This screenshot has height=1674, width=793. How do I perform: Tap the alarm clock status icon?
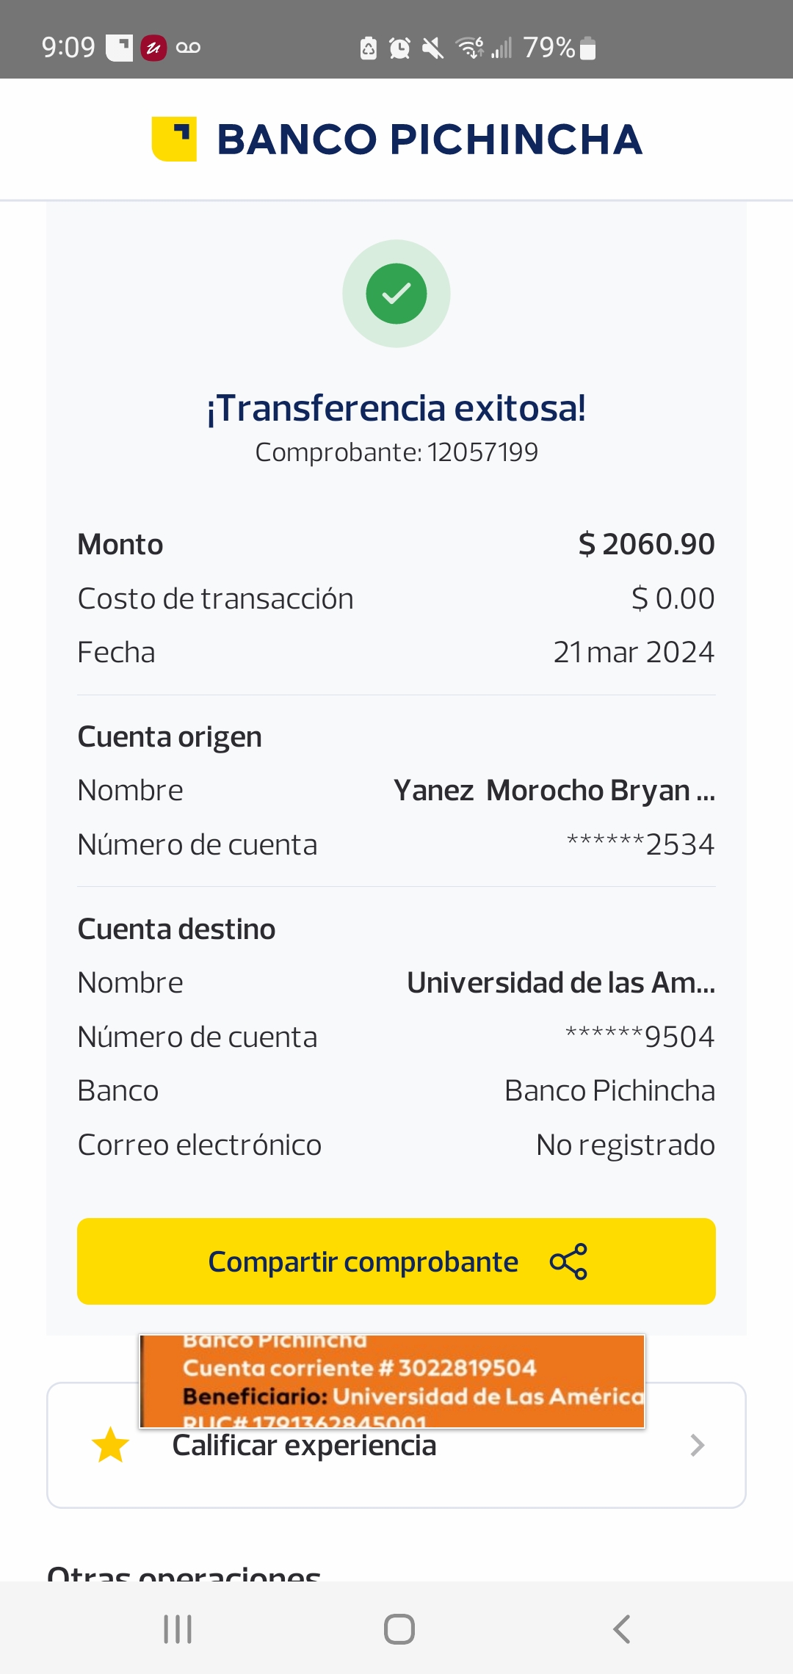point(399,48)
